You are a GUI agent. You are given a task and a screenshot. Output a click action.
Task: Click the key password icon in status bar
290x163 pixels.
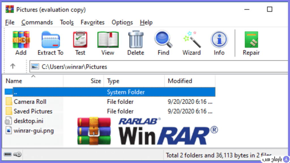pos(17,154)
